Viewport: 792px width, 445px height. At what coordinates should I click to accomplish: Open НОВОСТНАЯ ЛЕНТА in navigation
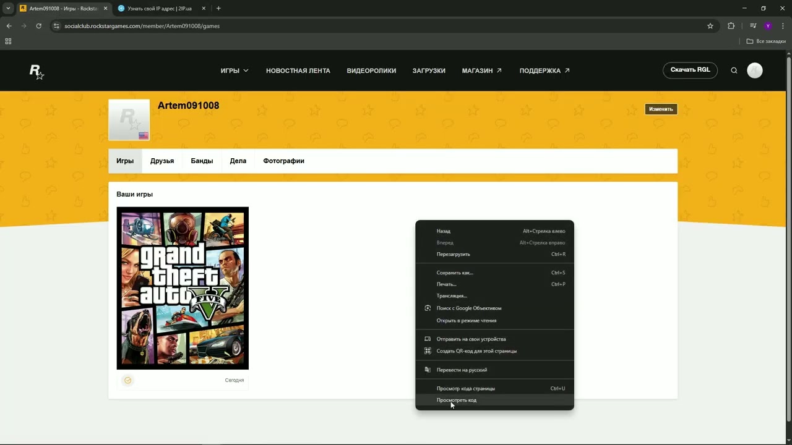tap(298, 70)
